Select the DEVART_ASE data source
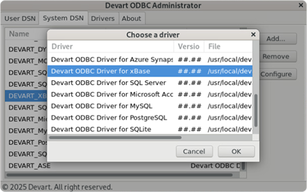307x192 pixels. point(30,166)
